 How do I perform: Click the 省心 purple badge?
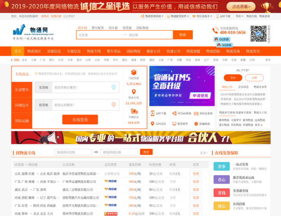tap(221, 179)
